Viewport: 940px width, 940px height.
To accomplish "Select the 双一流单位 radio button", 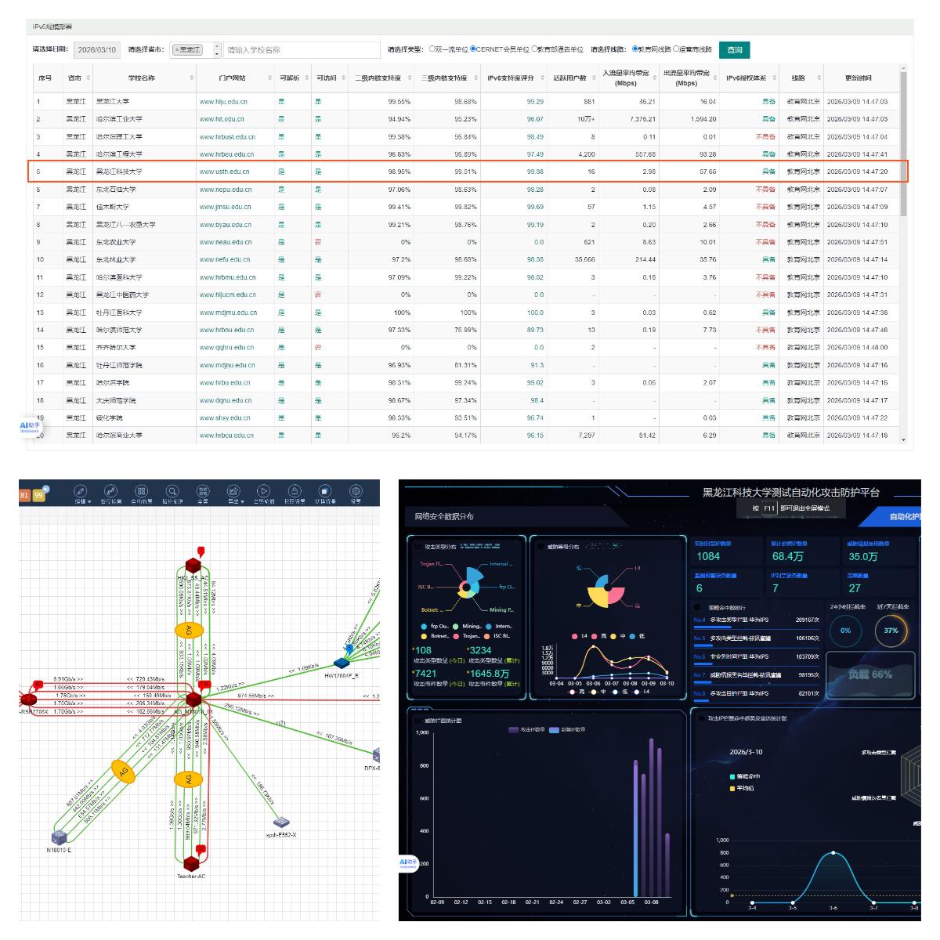I will 432,49.
